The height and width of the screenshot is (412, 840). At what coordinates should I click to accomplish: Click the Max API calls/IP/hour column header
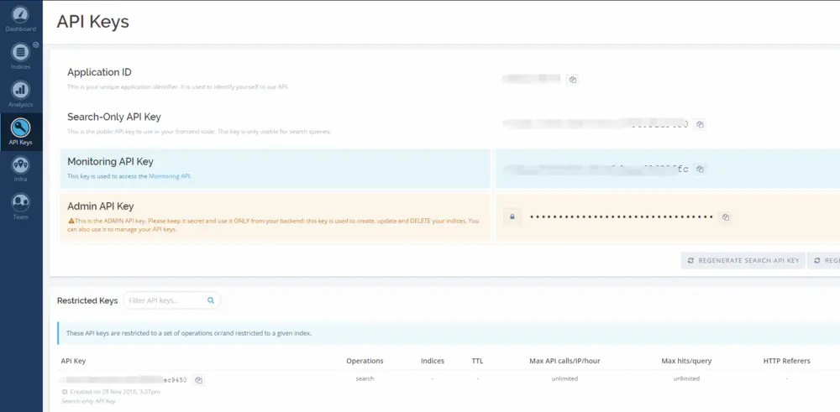564,361
